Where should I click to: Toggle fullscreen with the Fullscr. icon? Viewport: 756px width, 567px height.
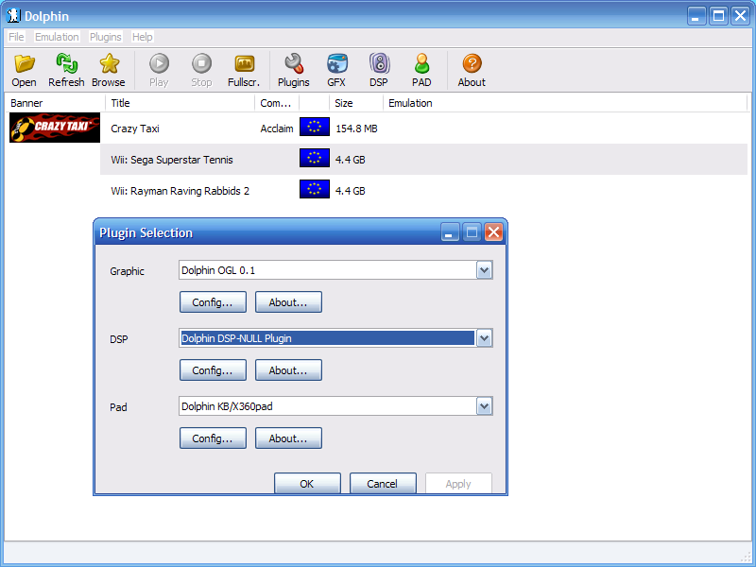[x=244, y=64]
